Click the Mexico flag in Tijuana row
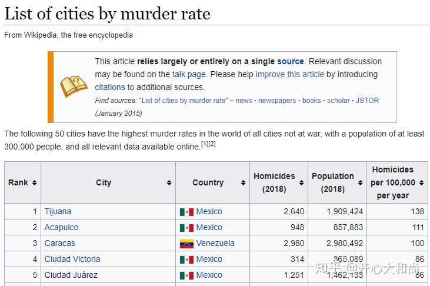 186,212
